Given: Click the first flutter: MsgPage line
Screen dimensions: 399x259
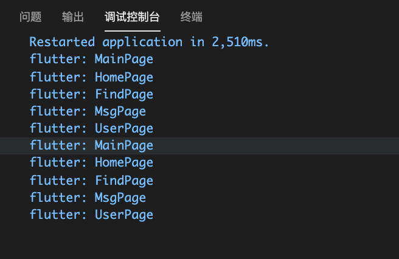Looking at the screenshot, I should click(88, 111).
